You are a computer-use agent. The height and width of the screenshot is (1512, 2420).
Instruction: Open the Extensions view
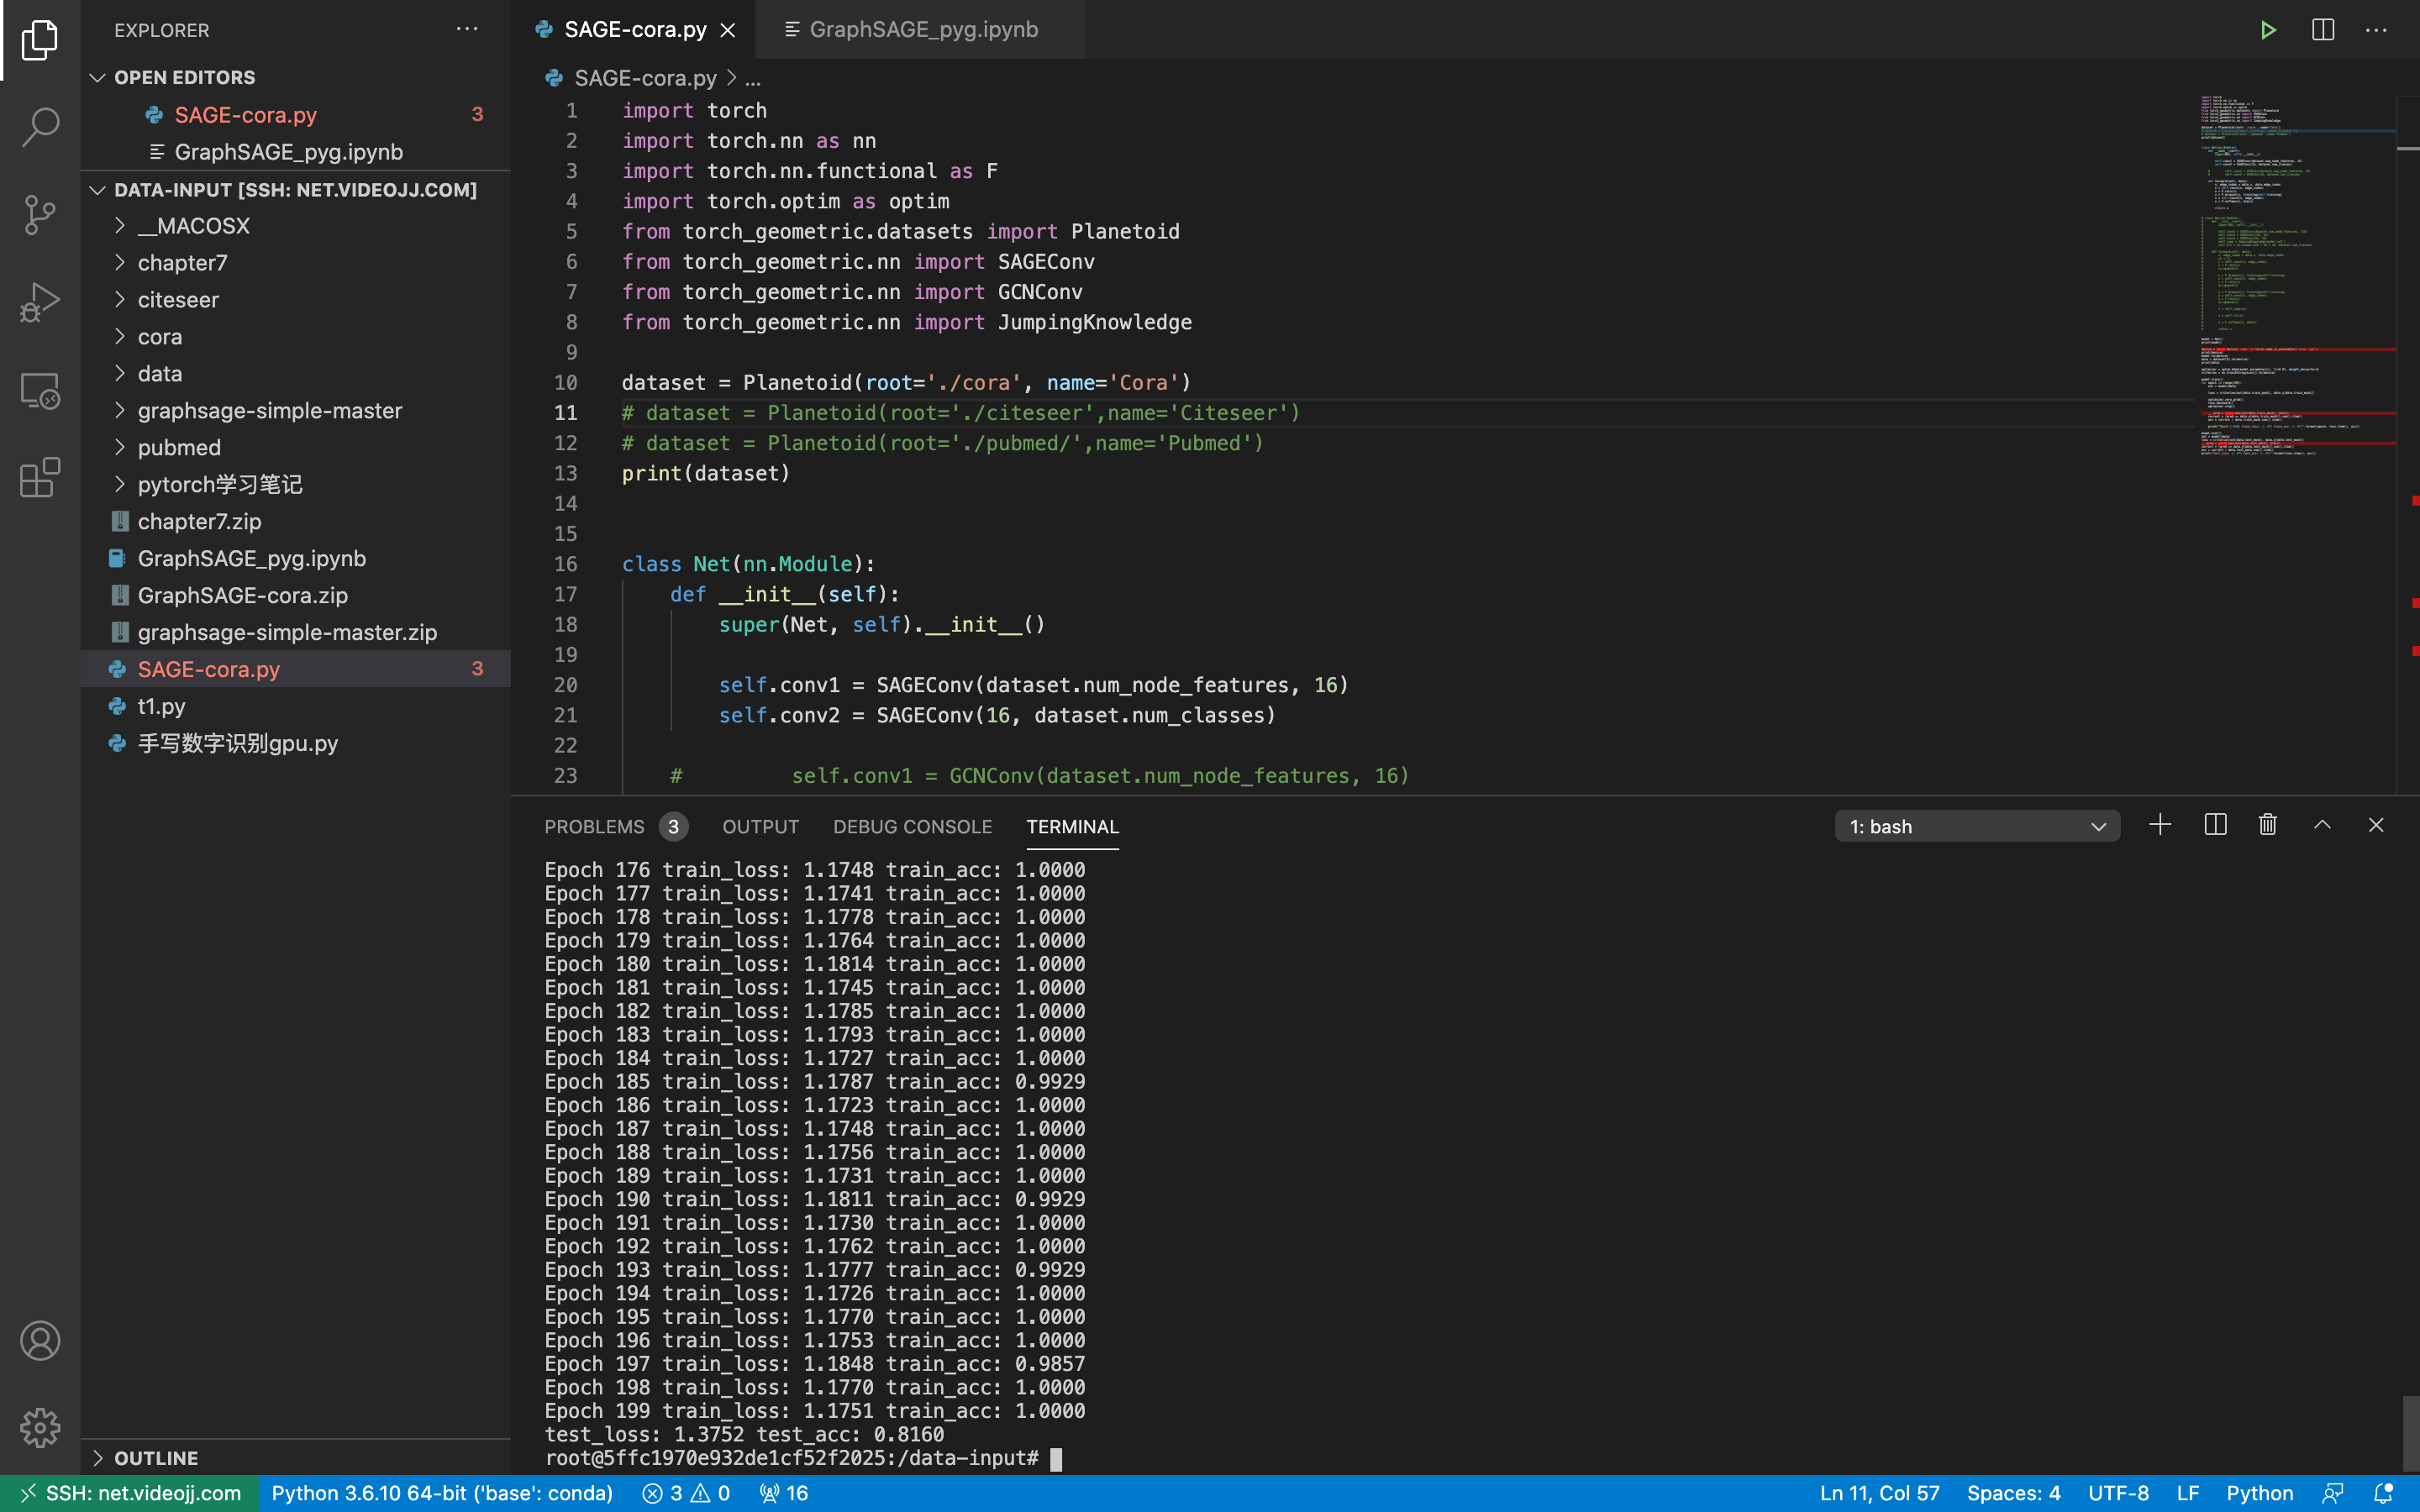(x=40, y=477)
